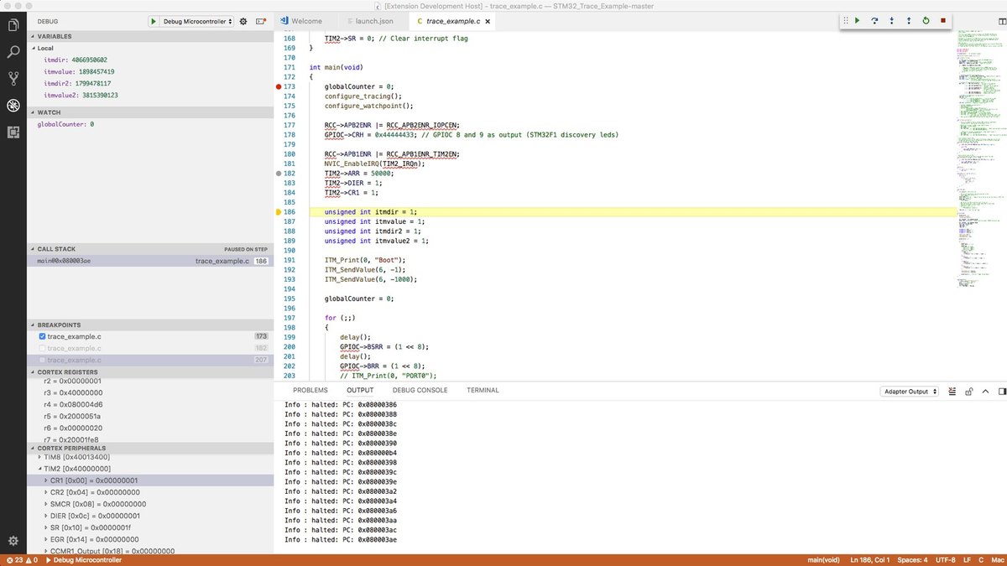Viewport: 1007px width, 566px height.
Task: Click Step Out in the debug toolbar
Action: pos(909,21)
